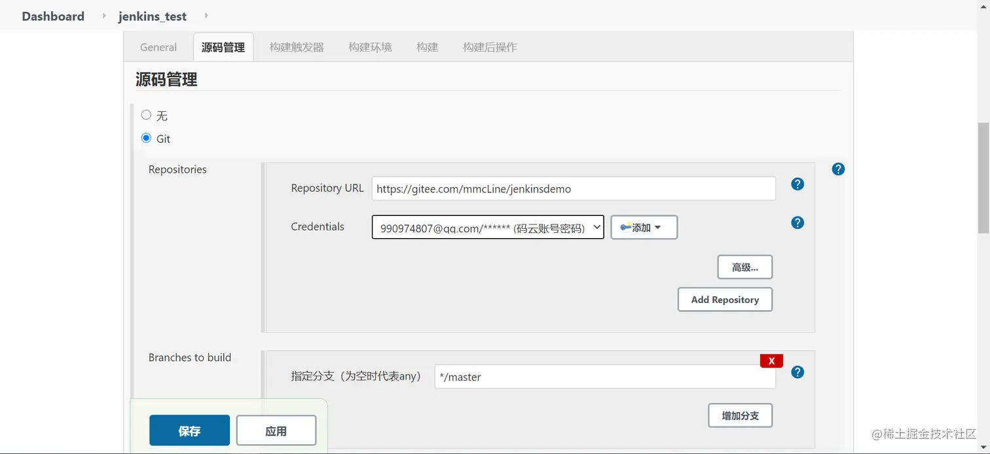
Task: Select the 无 (none) source option
Action: coord(146,114)
